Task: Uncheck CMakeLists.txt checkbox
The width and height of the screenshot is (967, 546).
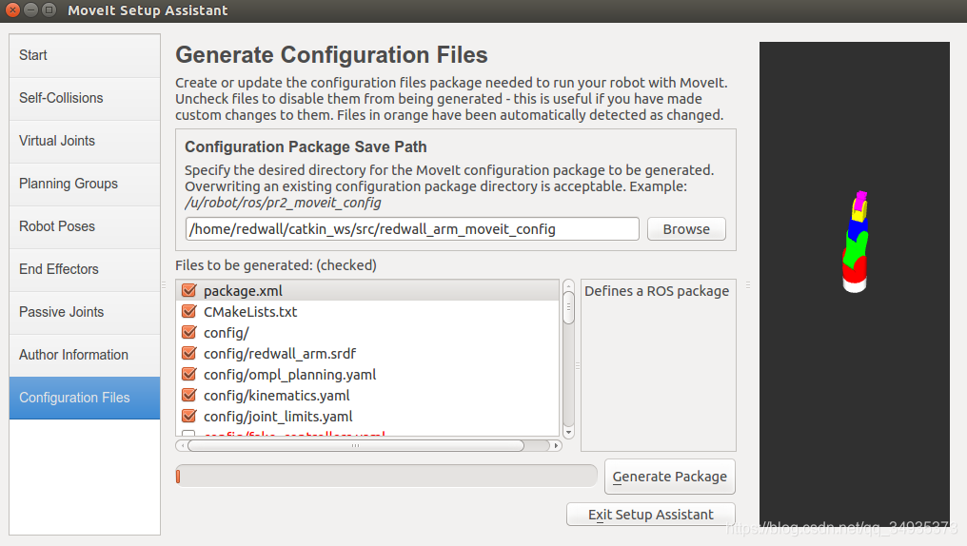Action: click(189, 311)
